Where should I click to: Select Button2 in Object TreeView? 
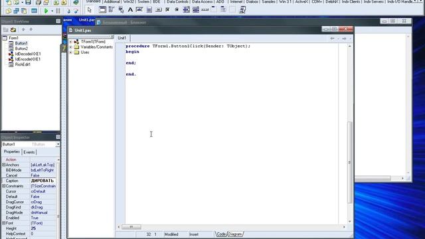tap(21, 48)
